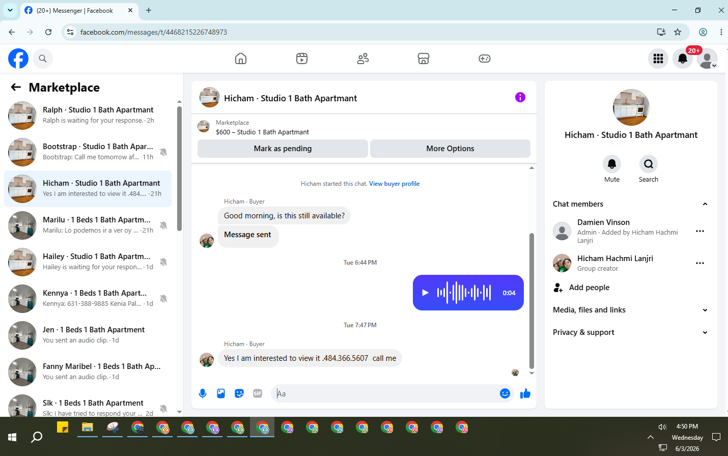Play the 0:04 voice message
The height and width of the screenshot is (456, 728).
click(x=425, y=293)
